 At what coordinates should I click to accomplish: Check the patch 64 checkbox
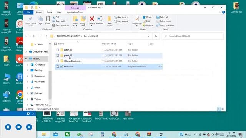point(58,55)
